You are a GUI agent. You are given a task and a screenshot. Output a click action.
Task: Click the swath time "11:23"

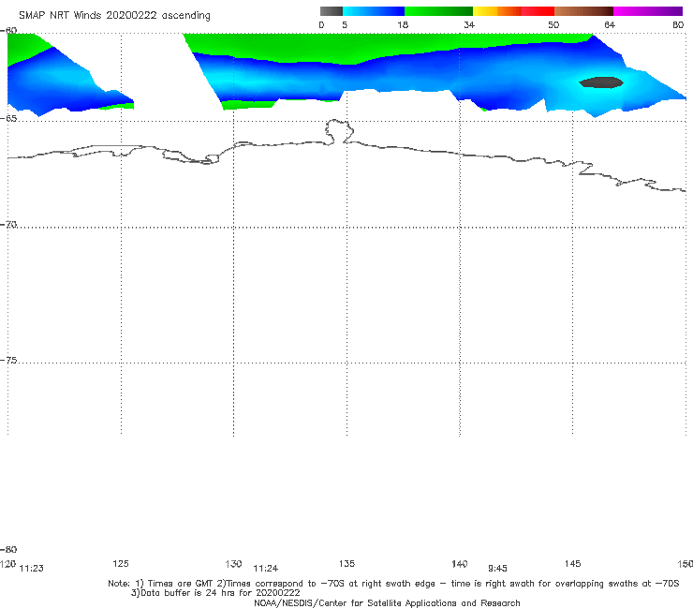(x=32, y=569)
